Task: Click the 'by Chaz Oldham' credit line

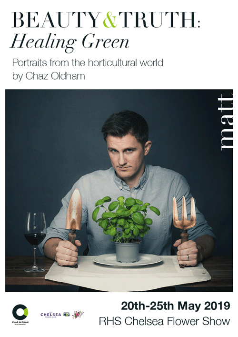Action: [49, 76]
